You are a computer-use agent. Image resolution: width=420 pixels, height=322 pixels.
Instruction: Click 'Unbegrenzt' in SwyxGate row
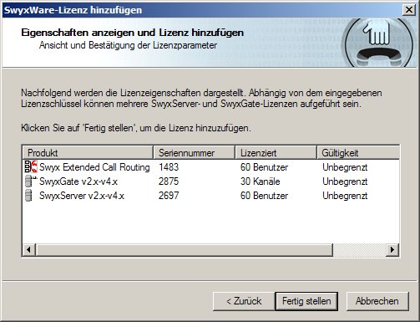point(345,181)
